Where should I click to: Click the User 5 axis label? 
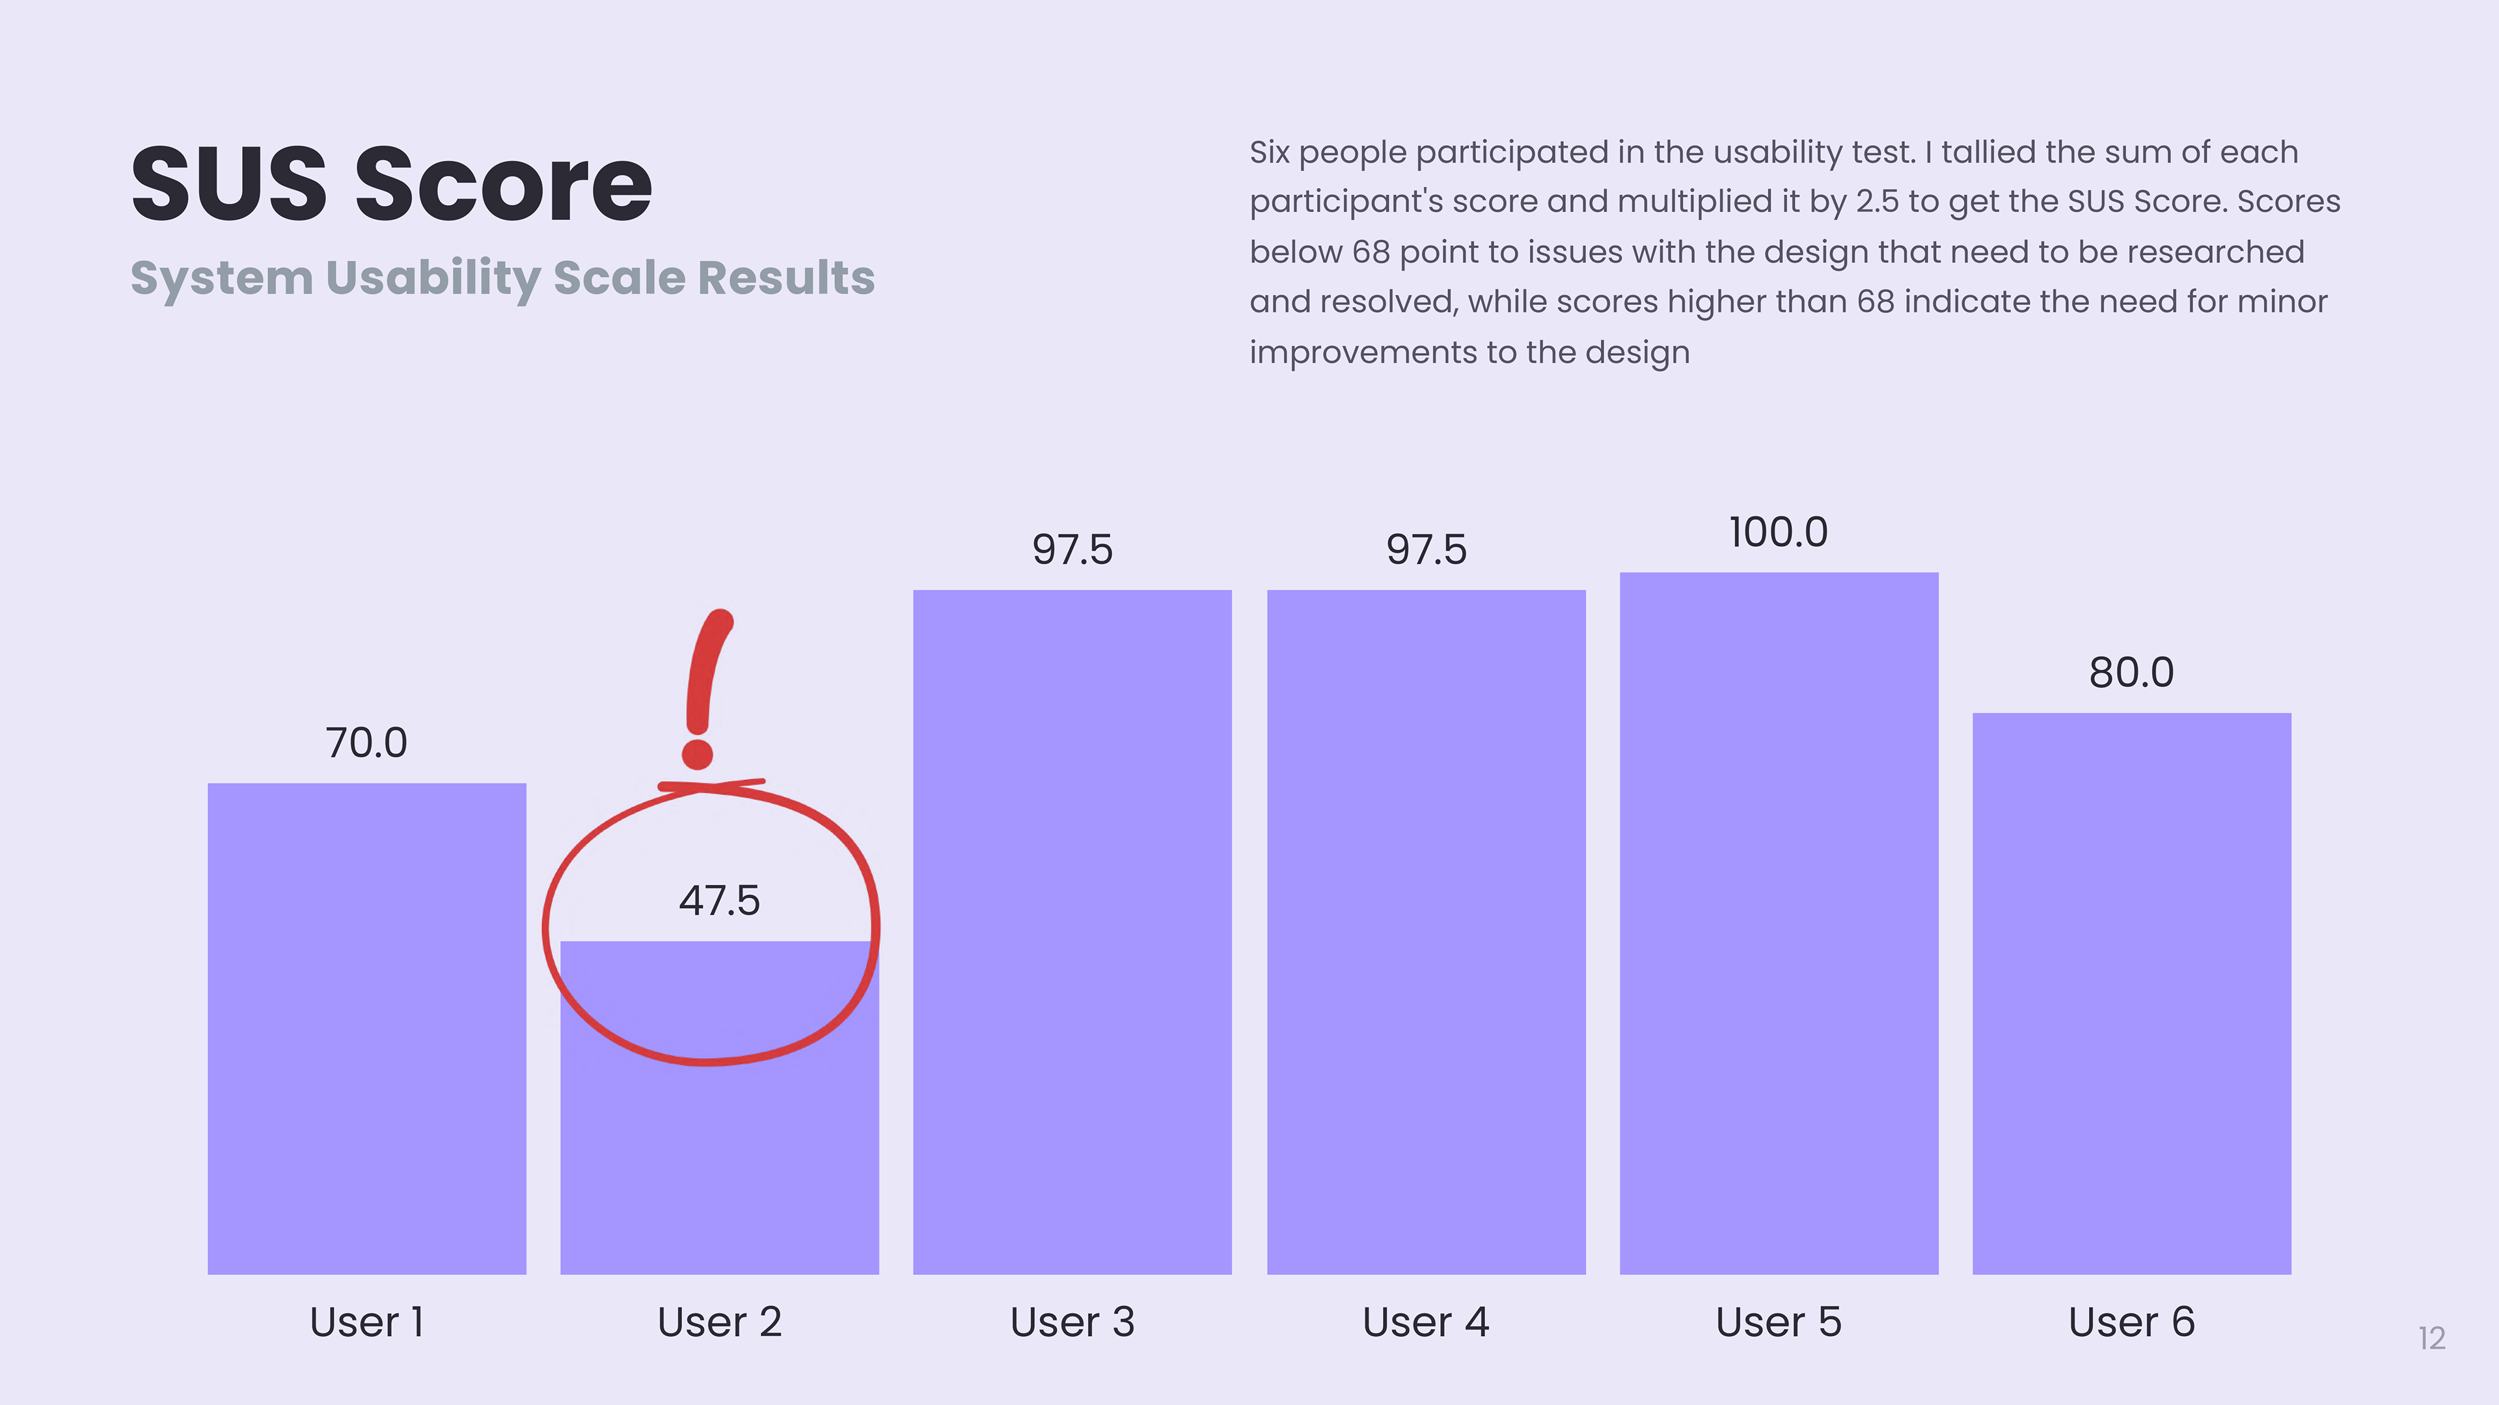pyautogui.click(x=1778, y=1322)
